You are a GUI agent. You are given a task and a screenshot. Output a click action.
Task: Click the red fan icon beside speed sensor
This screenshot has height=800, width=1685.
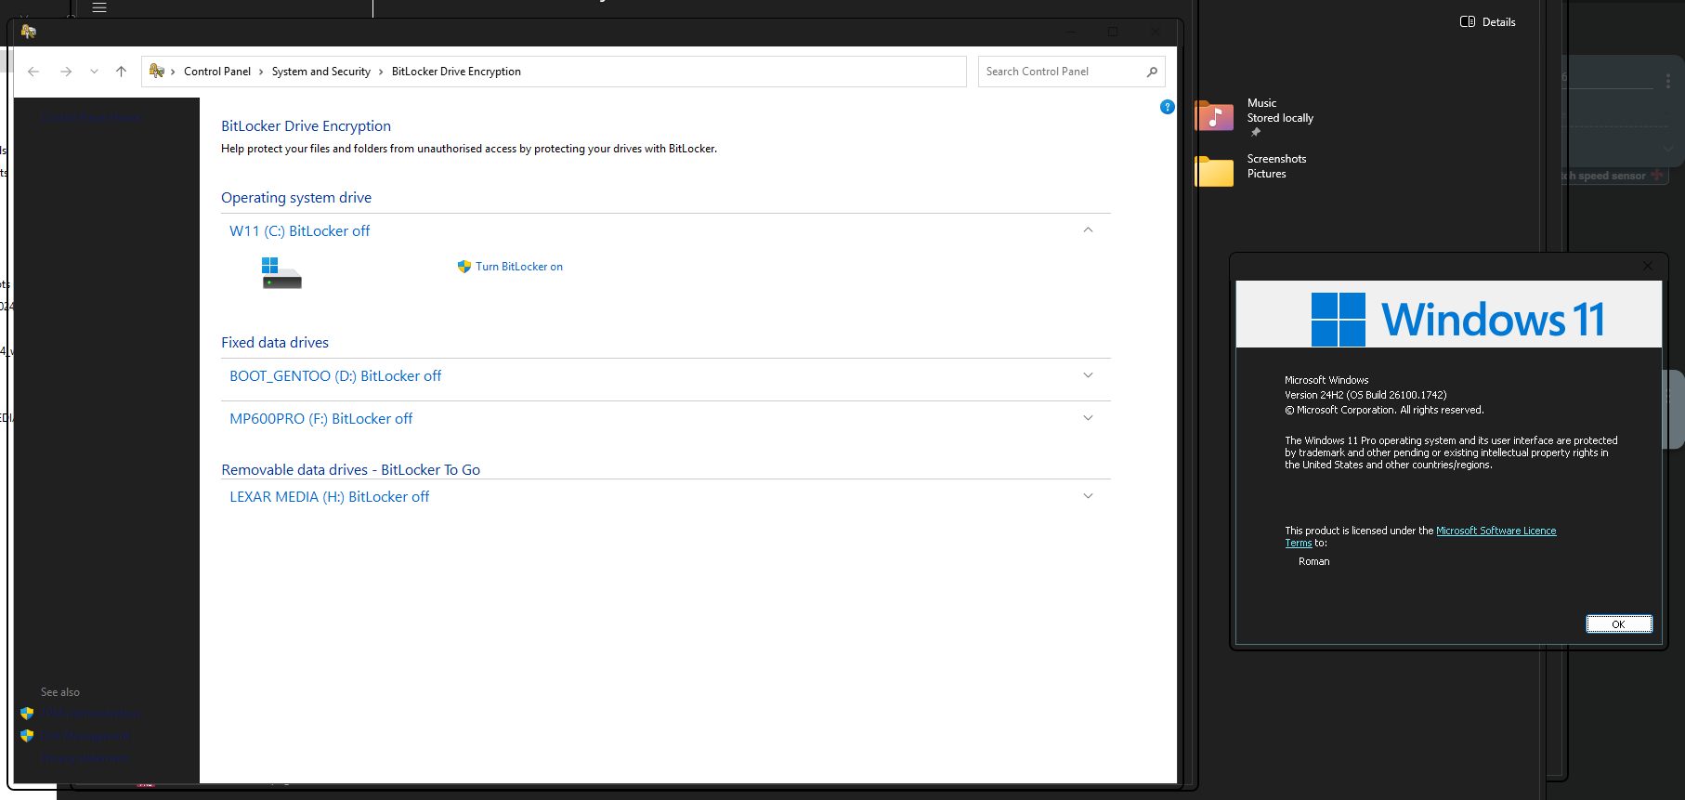click(x=1656, y=175)
